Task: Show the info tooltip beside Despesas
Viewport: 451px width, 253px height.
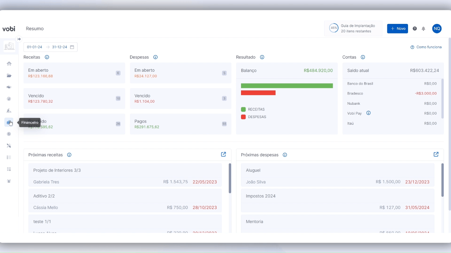Action: point(155,57)
